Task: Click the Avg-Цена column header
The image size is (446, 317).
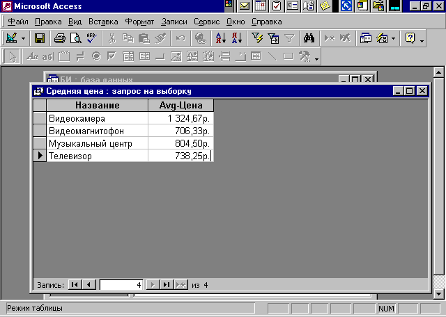Action: (181, 105)
